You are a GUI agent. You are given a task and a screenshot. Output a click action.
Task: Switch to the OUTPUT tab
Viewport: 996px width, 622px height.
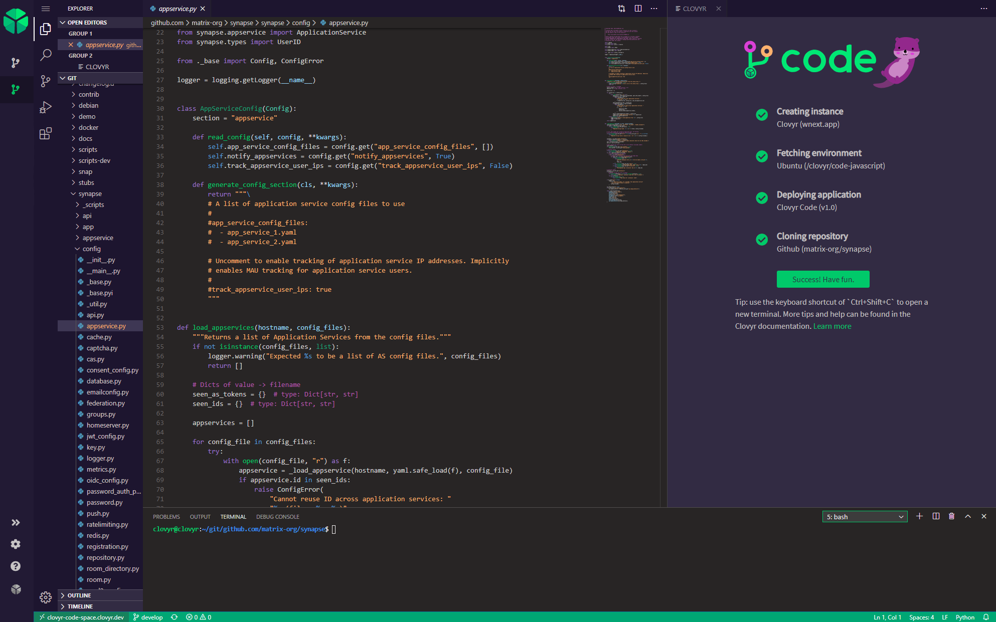click(x=200, y=517)
